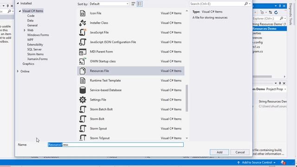Expand the Web category node
This screenshot has height=167, width=297.
(x=25, y=30)
